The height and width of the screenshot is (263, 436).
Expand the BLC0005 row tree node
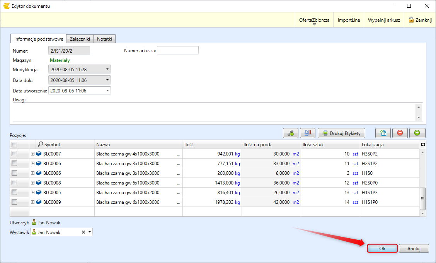pos(32,192)
